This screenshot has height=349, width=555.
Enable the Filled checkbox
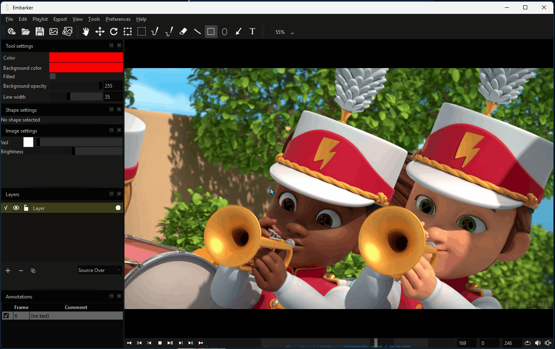point(53,76)
